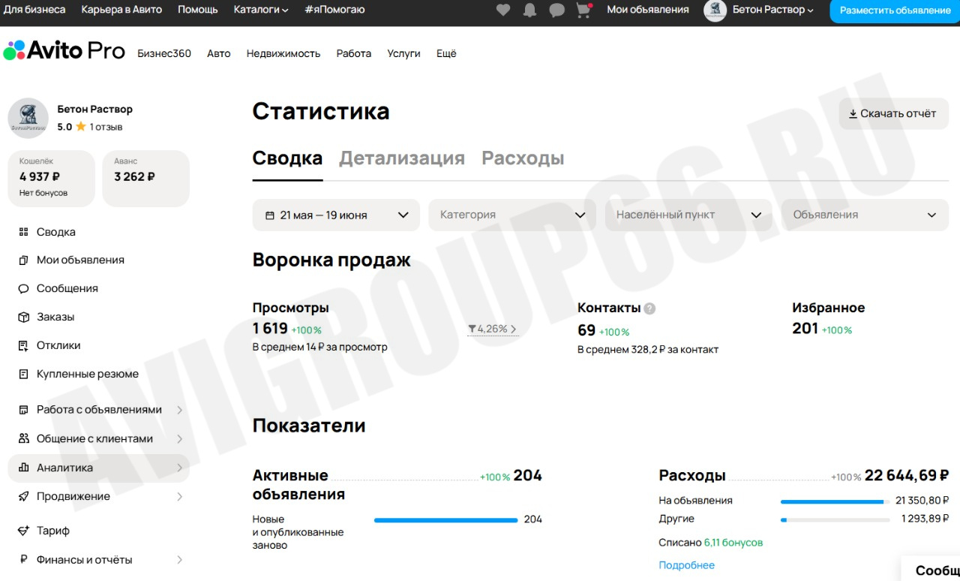Expand the Финансы и отчёты chevron
Viewport: 960px width, 581px height.
pyautogui.click(x=180, y=559)
